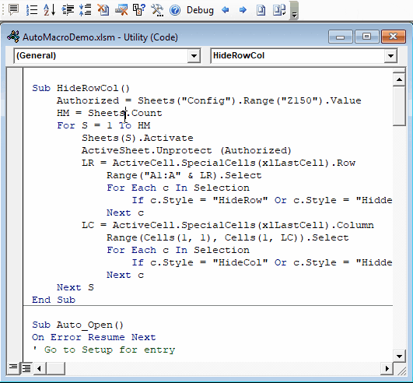The width and height of the screenshot is (413, 383).
Task: Click the numbered list toolbar icon
Action: [32, 10]
